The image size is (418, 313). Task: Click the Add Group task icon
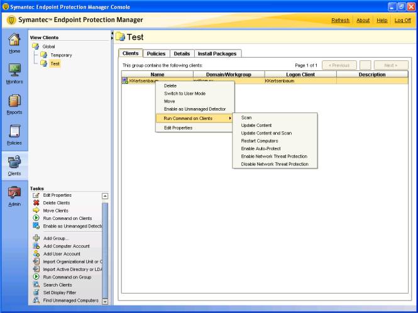click(x=36, y=238)
